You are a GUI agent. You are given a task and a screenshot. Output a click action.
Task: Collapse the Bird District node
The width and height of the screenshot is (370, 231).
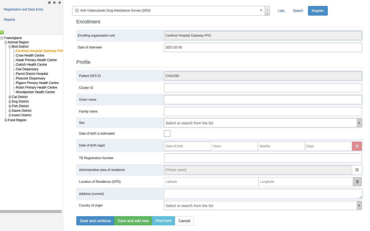tap(10, 47)
